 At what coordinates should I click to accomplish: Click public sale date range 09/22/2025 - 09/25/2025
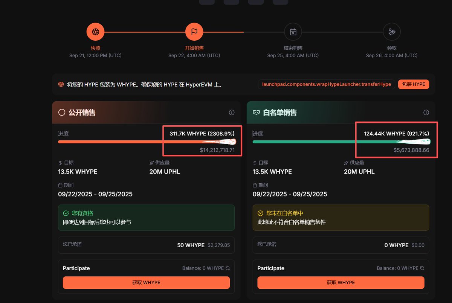(95, 194)
